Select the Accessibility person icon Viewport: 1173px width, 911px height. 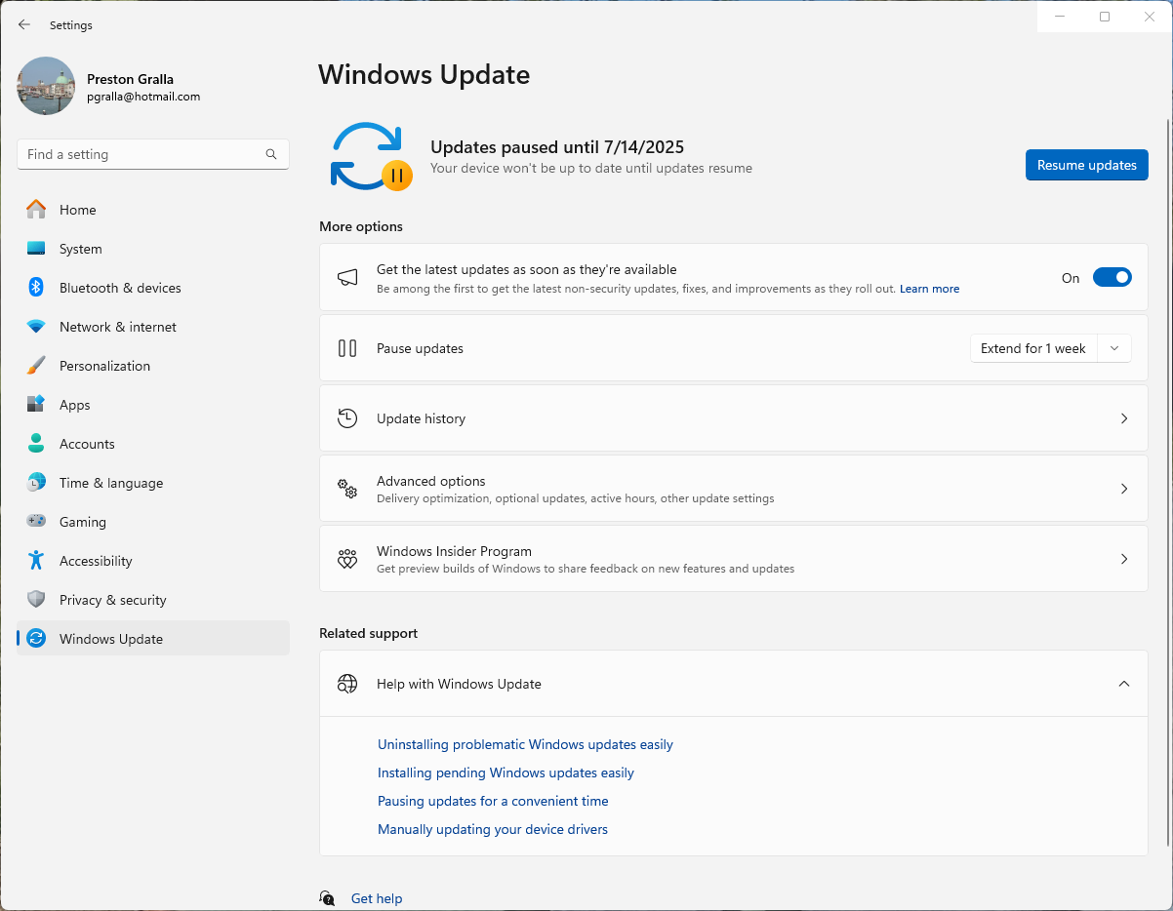click(39, 561)
